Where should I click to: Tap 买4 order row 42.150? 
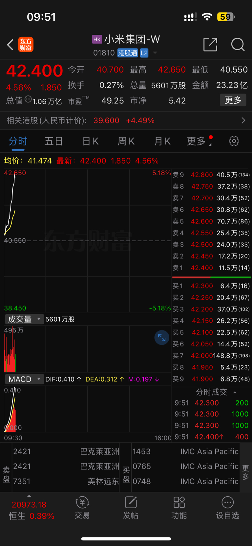(211, 321)
